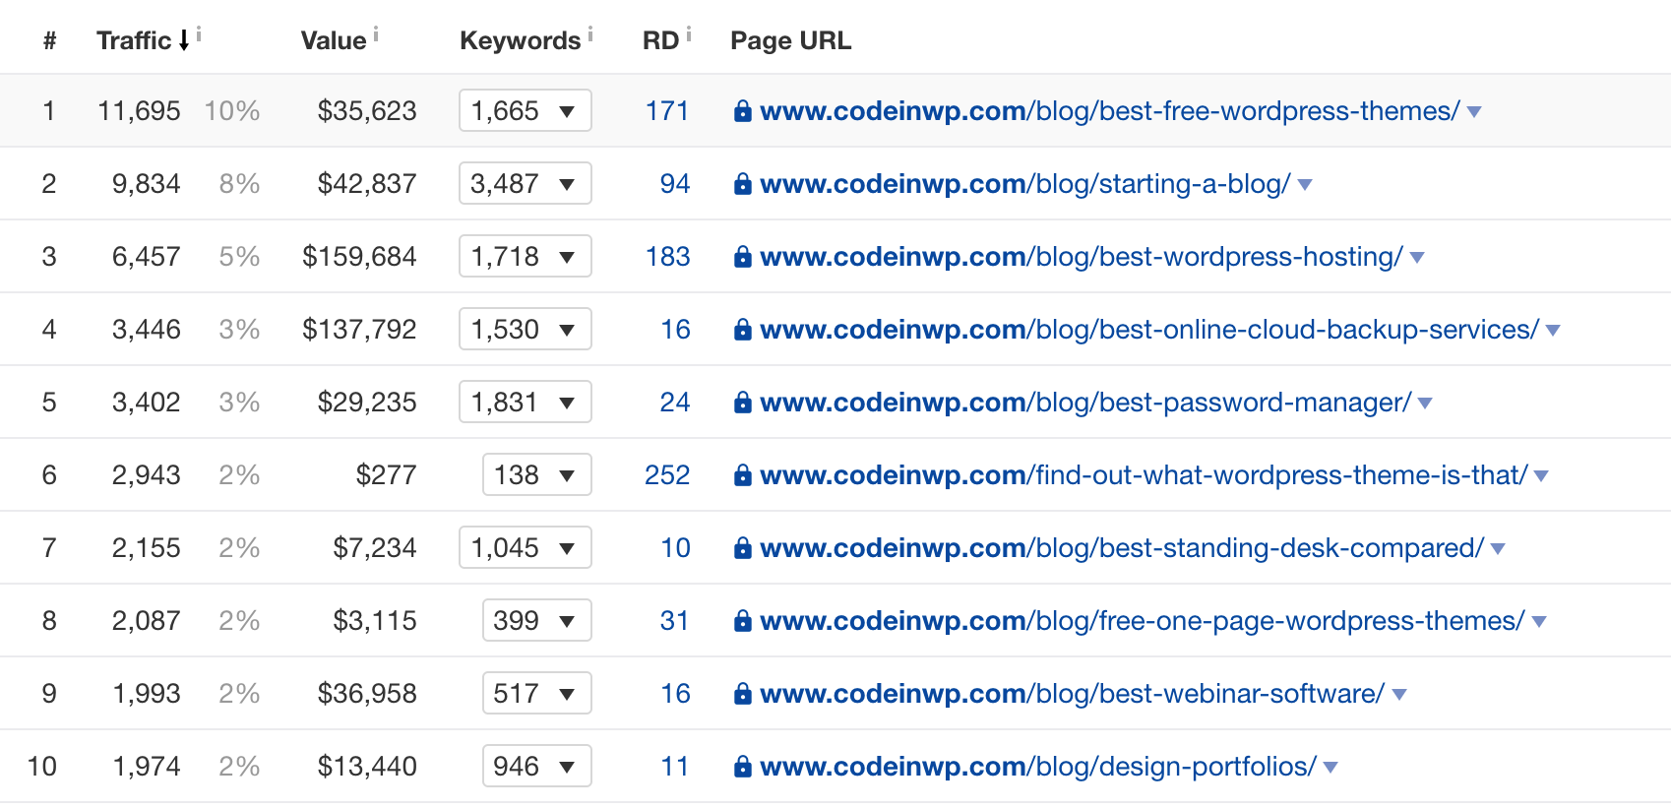
Task: Open referring domains count 94
Action: 675,184
